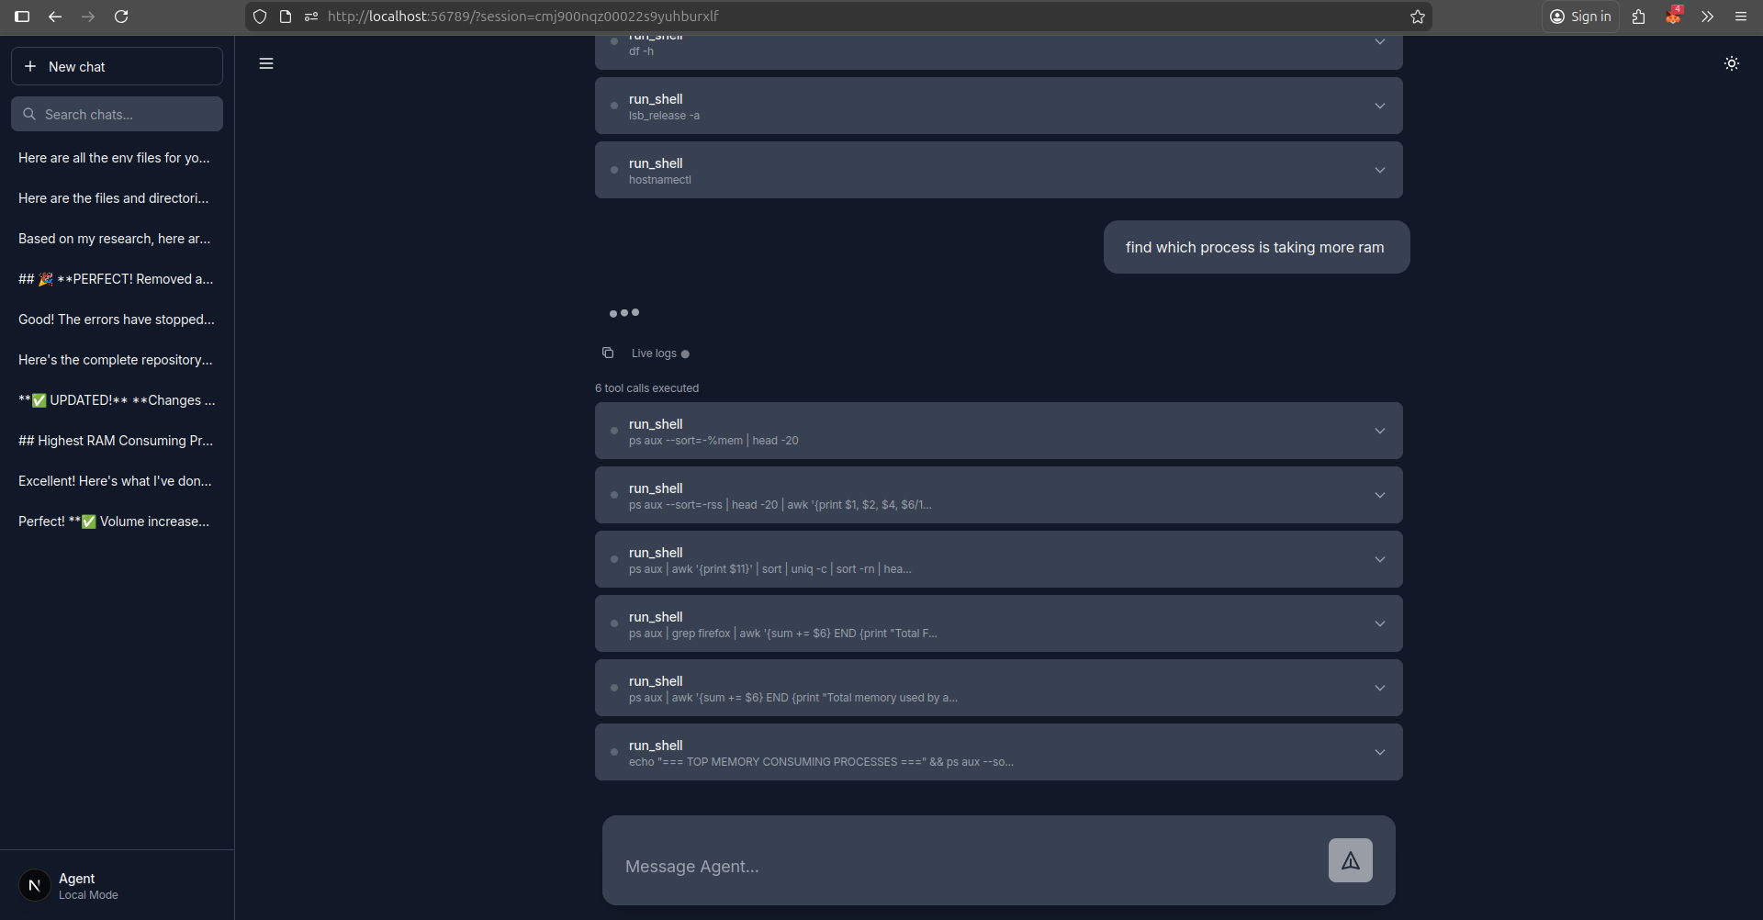Open the browser extensions puzzle icon
Image resolution: width=1763 pixels, height=920 pixels.
(1639, 17)
